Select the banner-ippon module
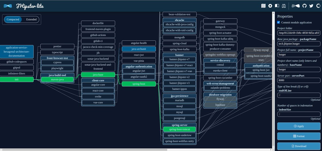Image resolution: width=322 pixels, height=151 pixels. pyautogui.click(x=180, y=89)
